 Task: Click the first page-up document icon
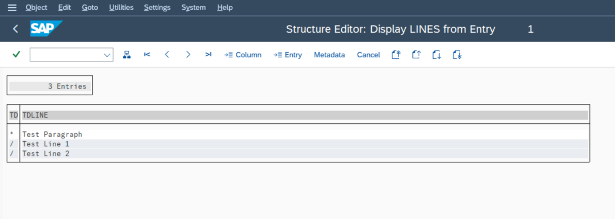coord(396,55)
